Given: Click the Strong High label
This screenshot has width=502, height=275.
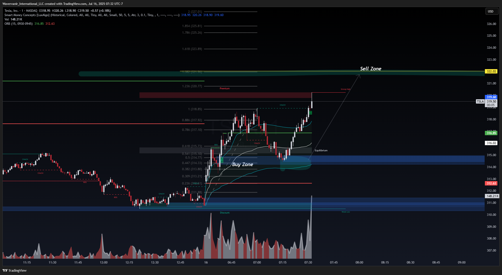Looking at the screenshot, I should click(x=346, y=89).
